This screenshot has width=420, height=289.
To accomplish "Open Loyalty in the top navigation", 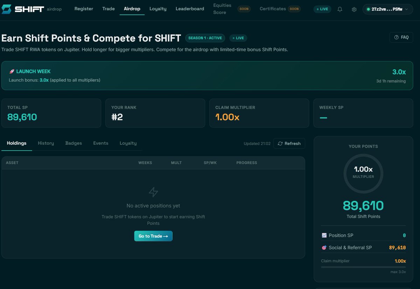I will pos(158,9).
